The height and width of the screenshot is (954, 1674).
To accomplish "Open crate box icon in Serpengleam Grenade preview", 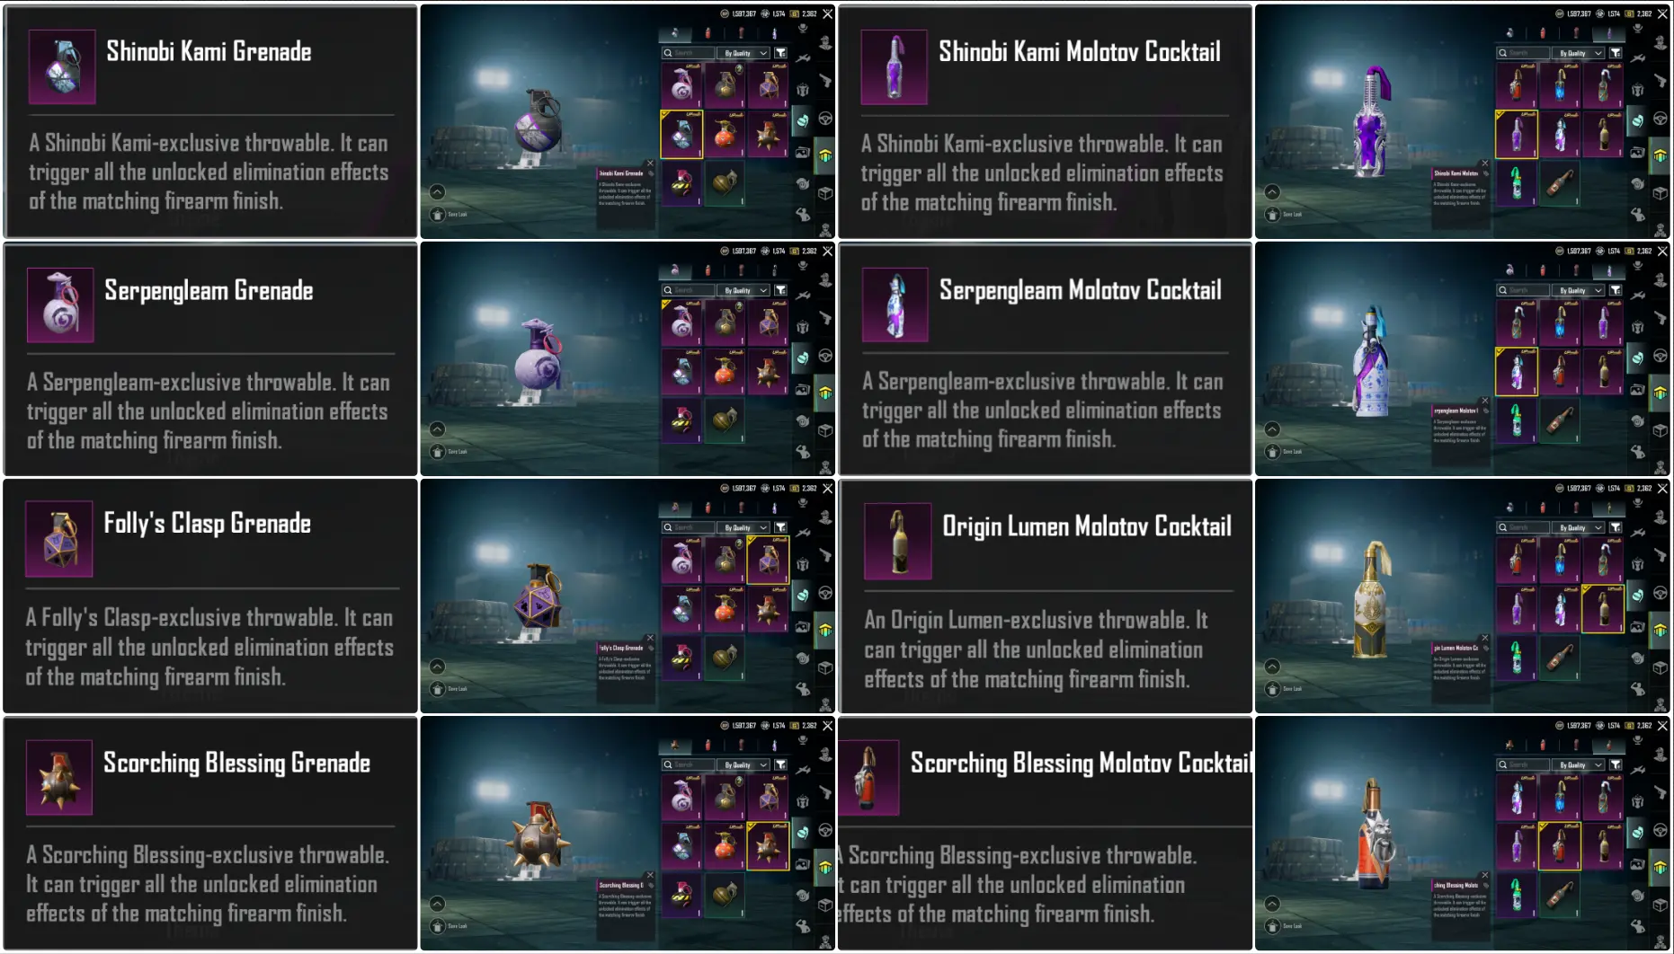I will click(x=825, y=430).
